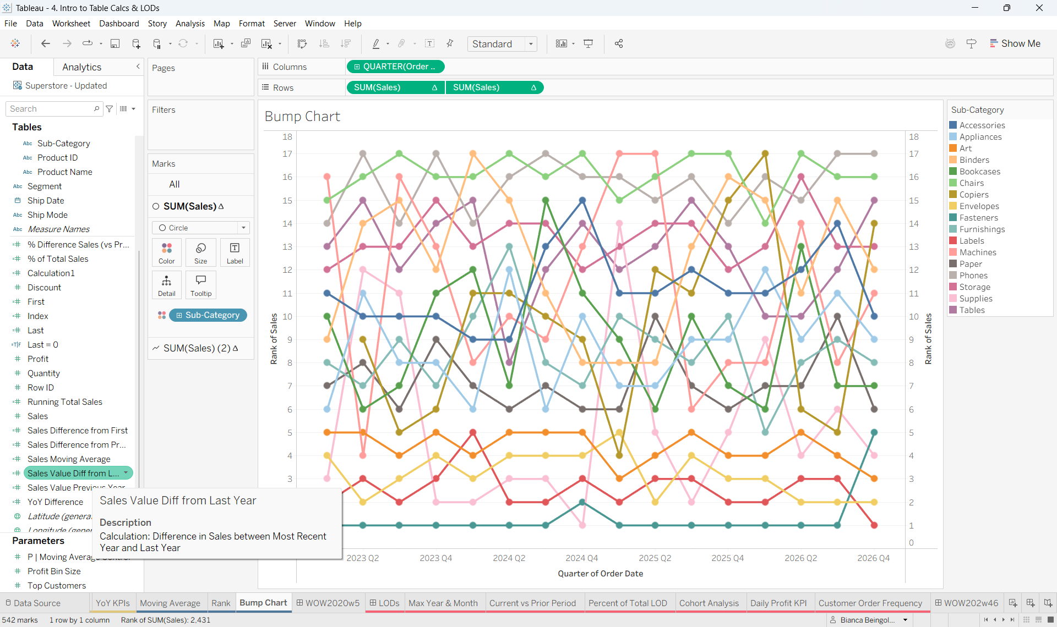Toggle Show Me panel
This screenshot has width=1057, height=627.
pyautogui.click(x=1015, y=43)
